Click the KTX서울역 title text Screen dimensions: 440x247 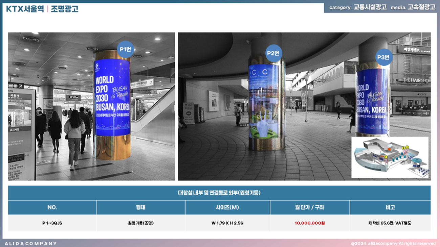(25, 9)
